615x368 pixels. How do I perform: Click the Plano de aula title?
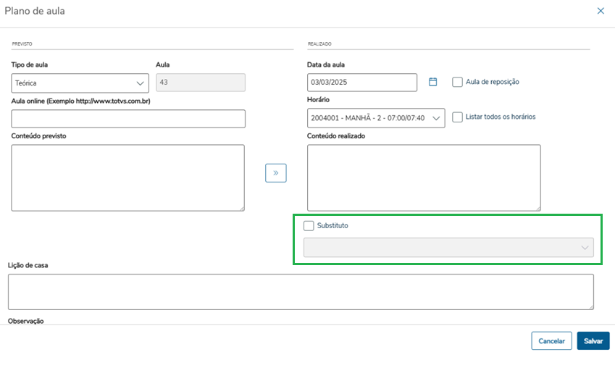click(35, 11)
